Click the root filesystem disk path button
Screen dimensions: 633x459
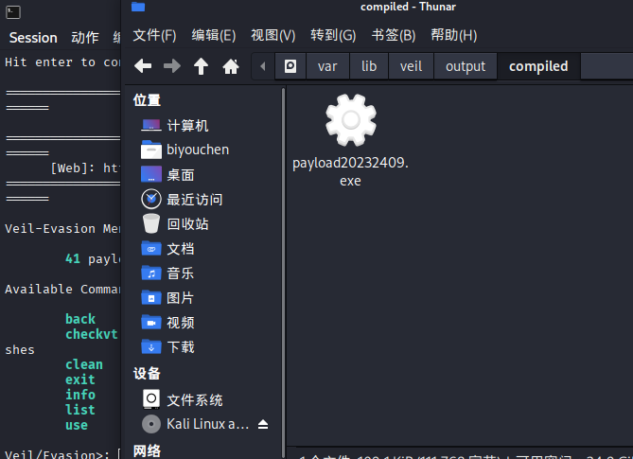click(290, 66)
